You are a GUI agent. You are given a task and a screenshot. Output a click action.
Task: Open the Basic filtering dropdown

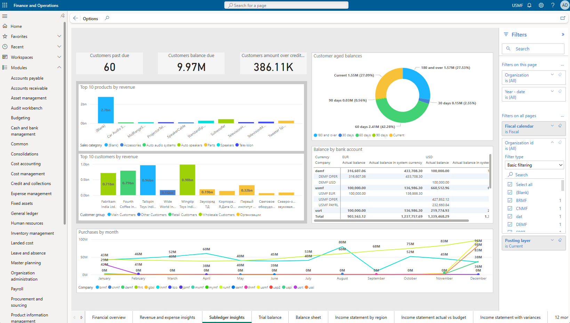(534, 165)
